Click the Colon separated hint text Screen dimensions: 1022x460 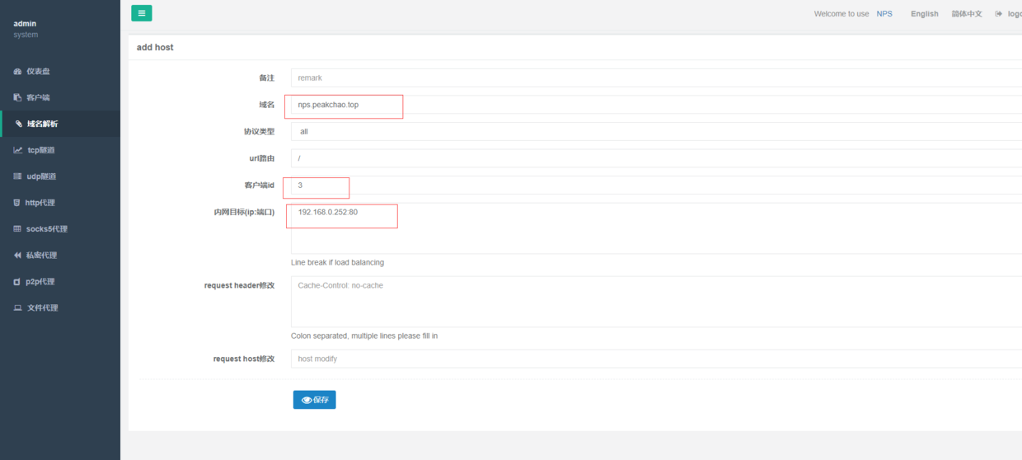click(x=364, y=336)
